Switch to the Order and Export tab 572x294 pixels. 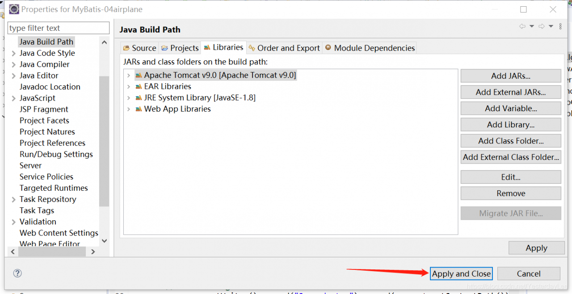(284, 48)
